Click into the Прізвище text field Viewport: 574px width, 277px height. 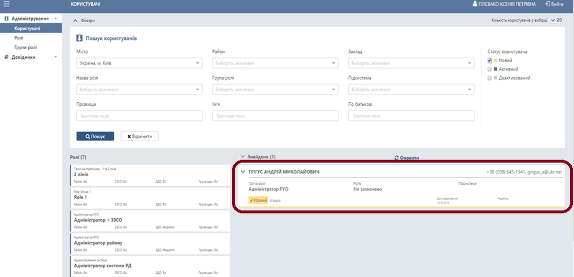point(139,116)
